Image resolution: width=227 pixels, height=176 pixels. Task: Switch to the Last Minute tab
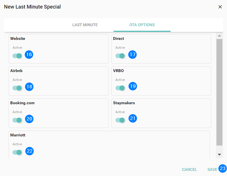[85, 25]
